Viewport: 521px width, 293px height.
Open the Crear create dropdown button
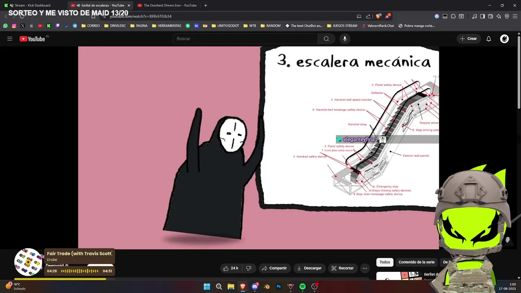point(468,39)
